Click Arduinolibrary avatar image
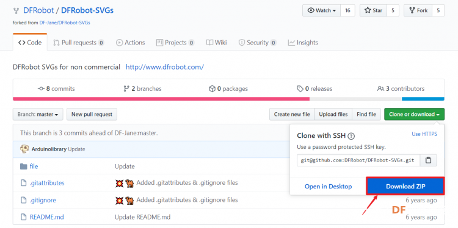458x228 pixels. [x=24, y=149]
